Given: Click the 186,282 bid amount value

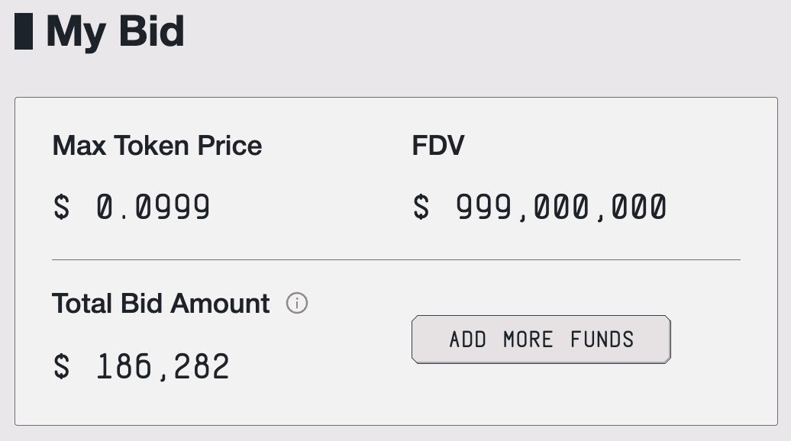Looking at the screenshot, I should (x=162, y=367).
